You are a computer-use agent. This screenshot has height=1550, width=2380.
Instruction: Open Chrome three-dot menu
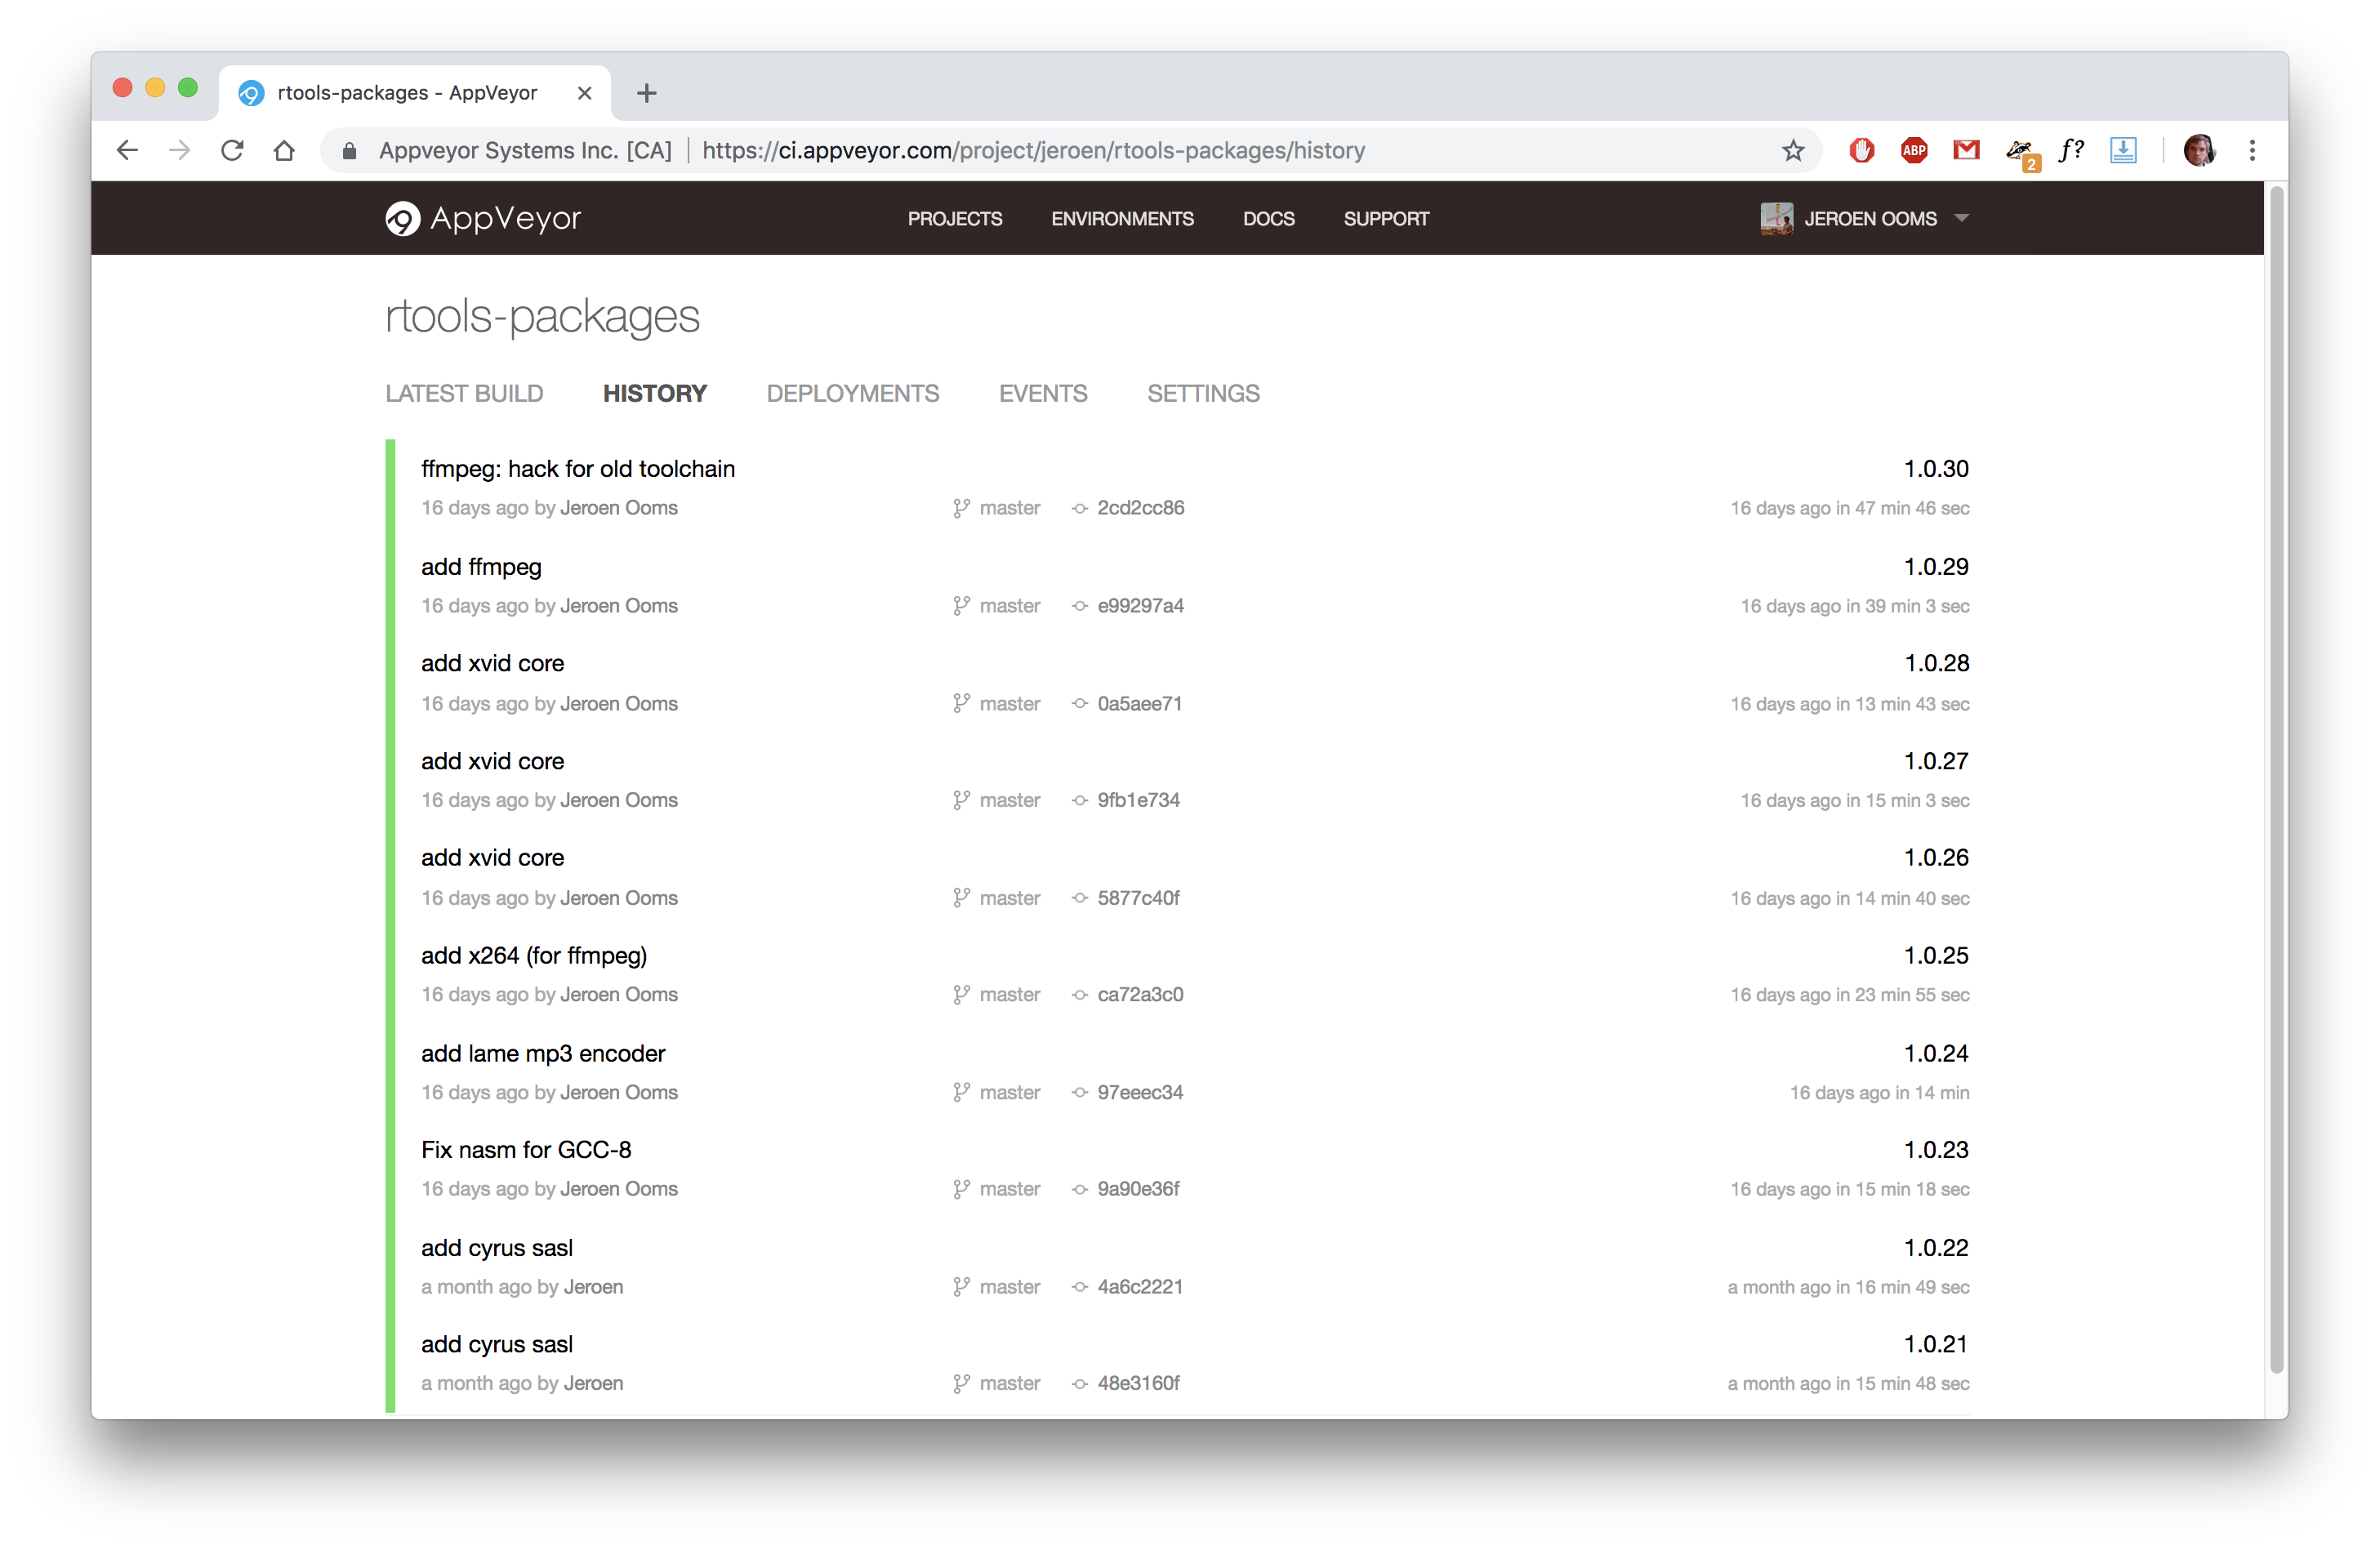tap(2252, 151)
